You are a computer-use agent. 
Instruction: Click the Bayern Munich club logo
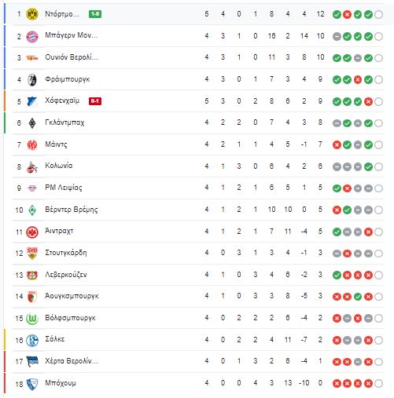[x=32, y=36]
